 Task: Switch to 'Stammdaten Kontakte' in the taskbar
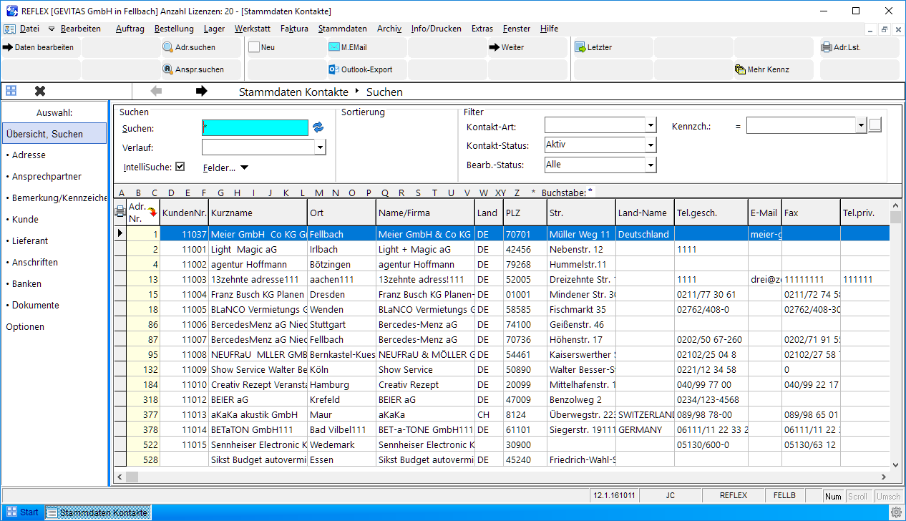(x=98, y=512)
